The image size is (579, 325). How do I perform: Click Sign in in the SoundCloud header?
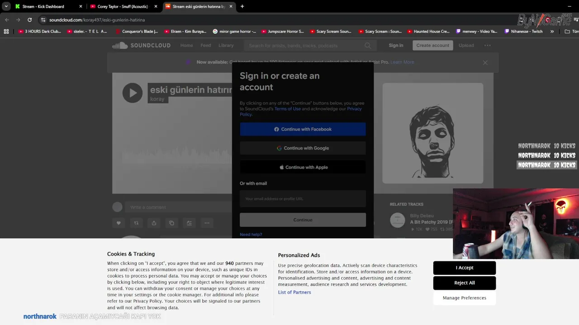396,45
